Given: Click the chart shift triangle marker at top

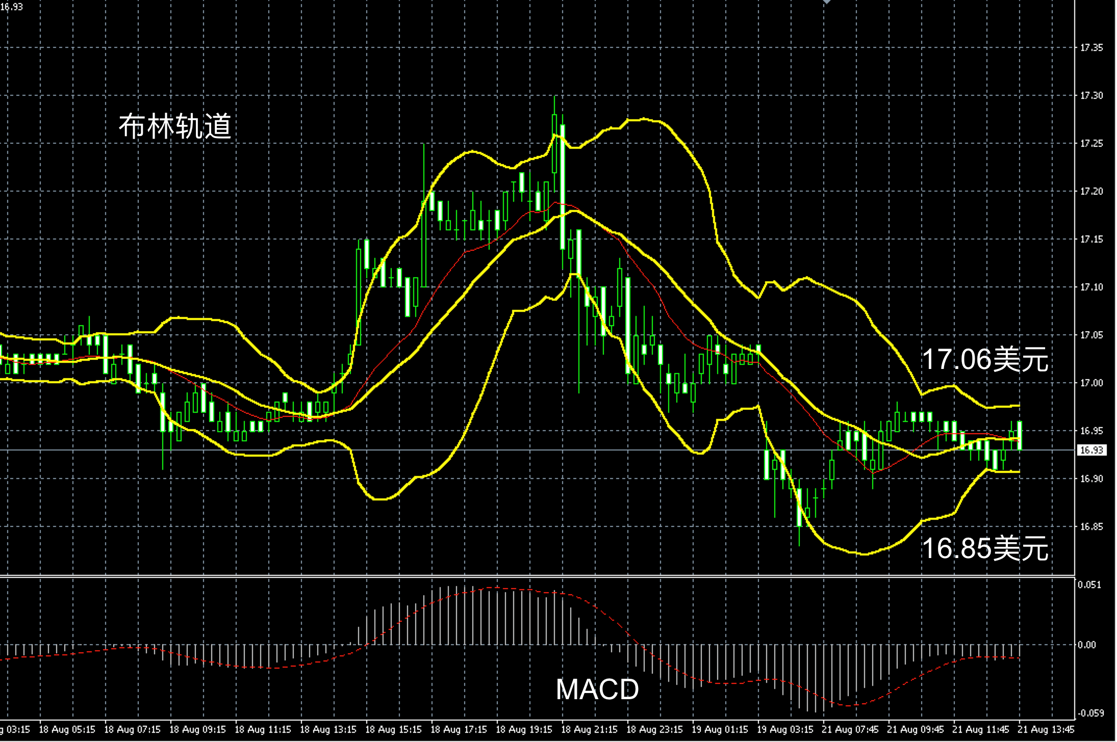Looking at the screenshot, I should (826, 2).
